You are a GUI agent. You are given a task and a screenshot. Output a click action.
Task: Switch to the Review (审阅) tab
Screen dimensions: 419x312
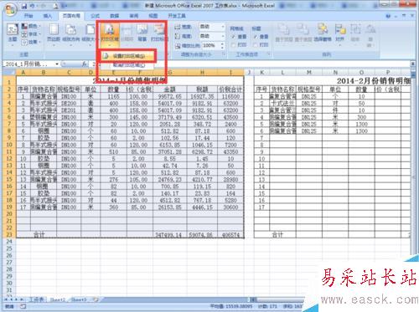(x=134, y=16)
